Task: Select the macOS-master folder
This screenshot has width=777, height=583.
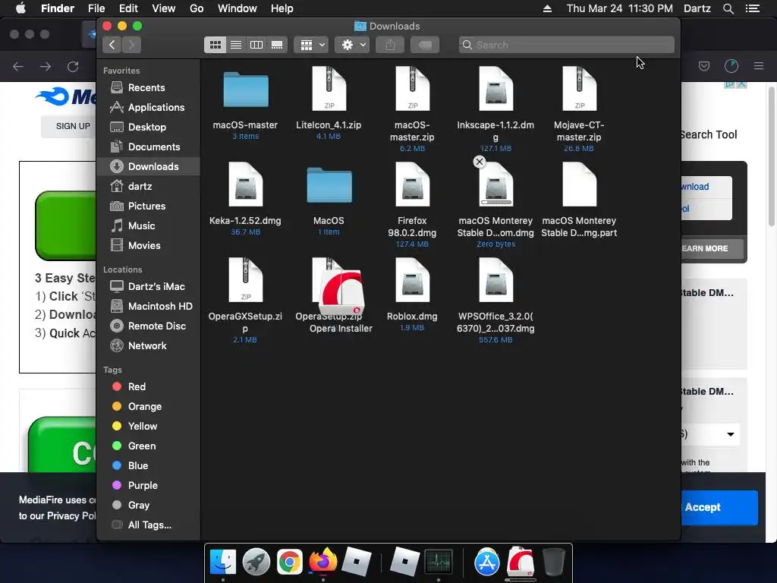Action: click(245, 90)
